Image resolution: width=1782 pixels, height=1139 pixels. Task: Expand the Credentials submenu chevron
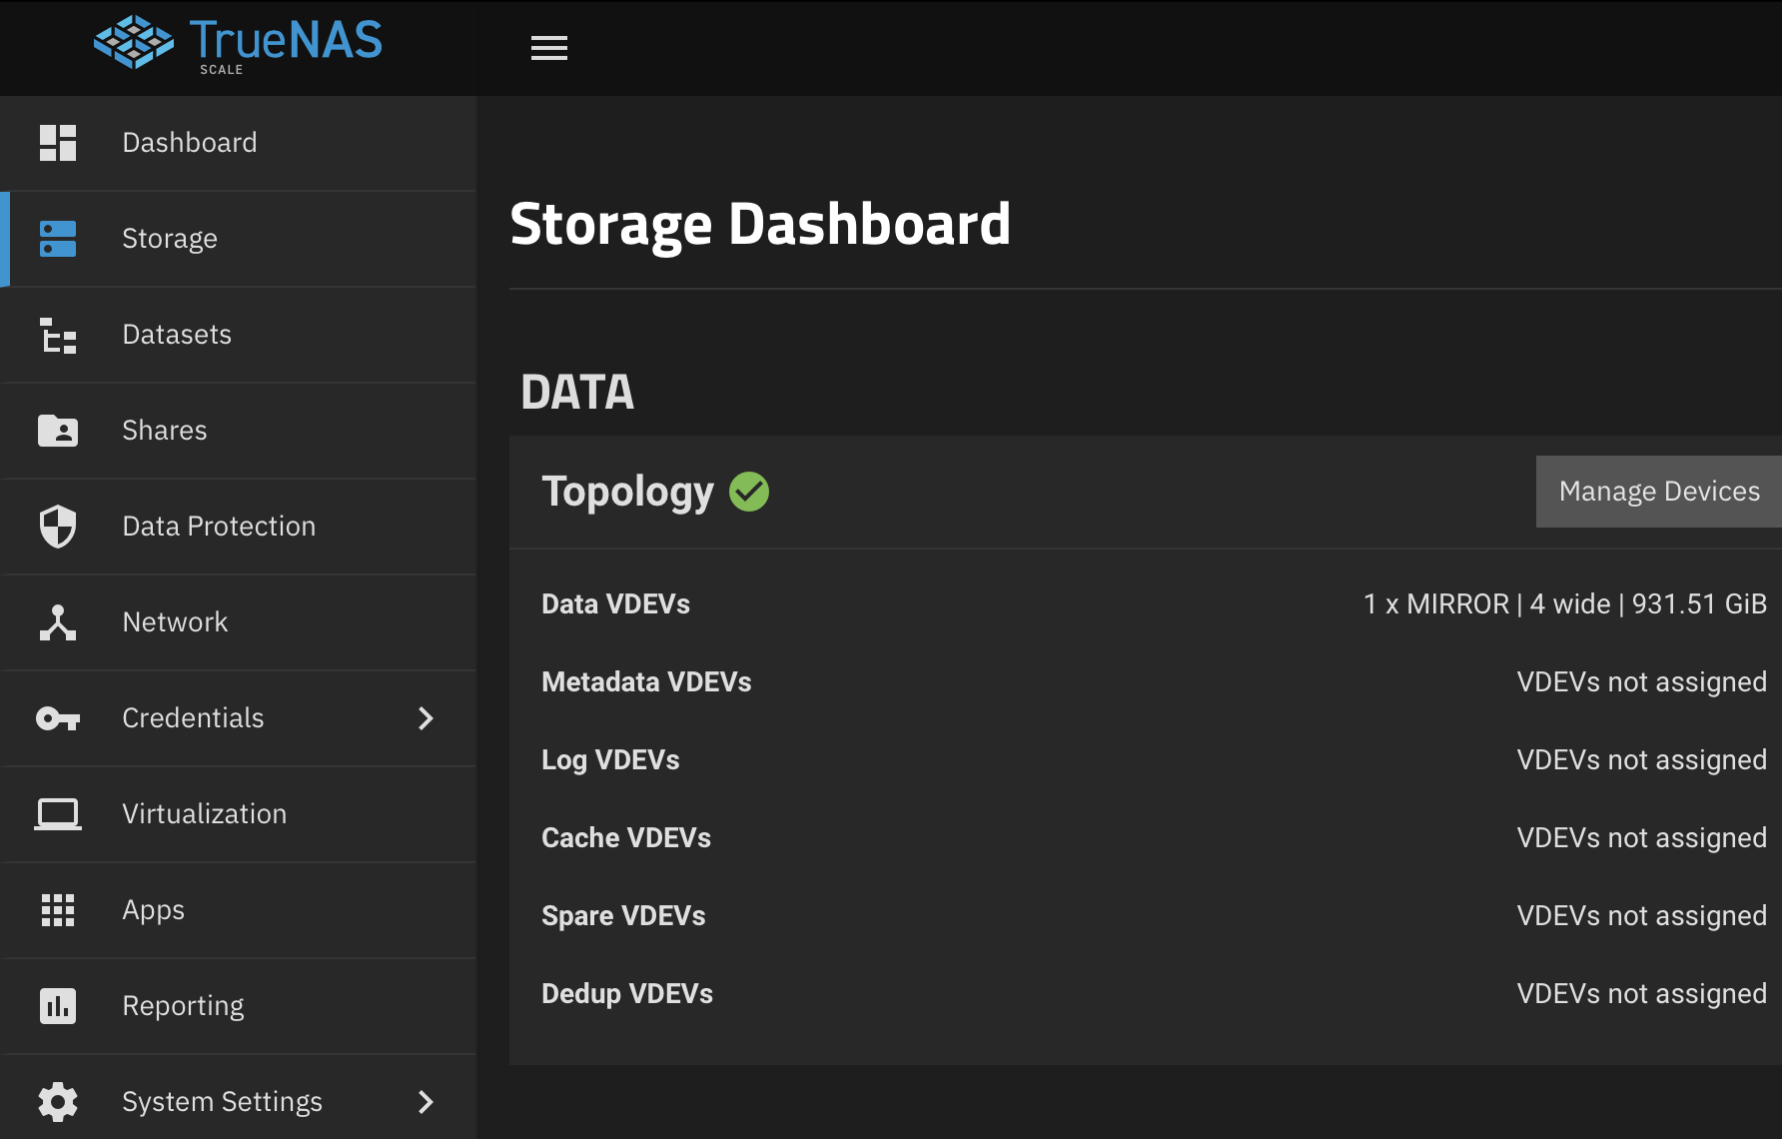426,718
